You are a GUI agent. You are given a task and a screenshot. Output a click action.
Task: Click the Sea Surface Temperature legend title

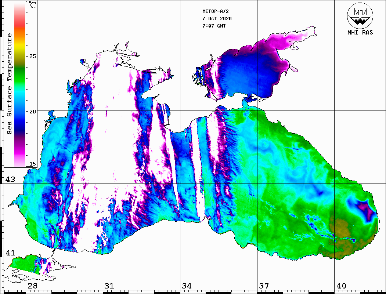click(10, 84)
